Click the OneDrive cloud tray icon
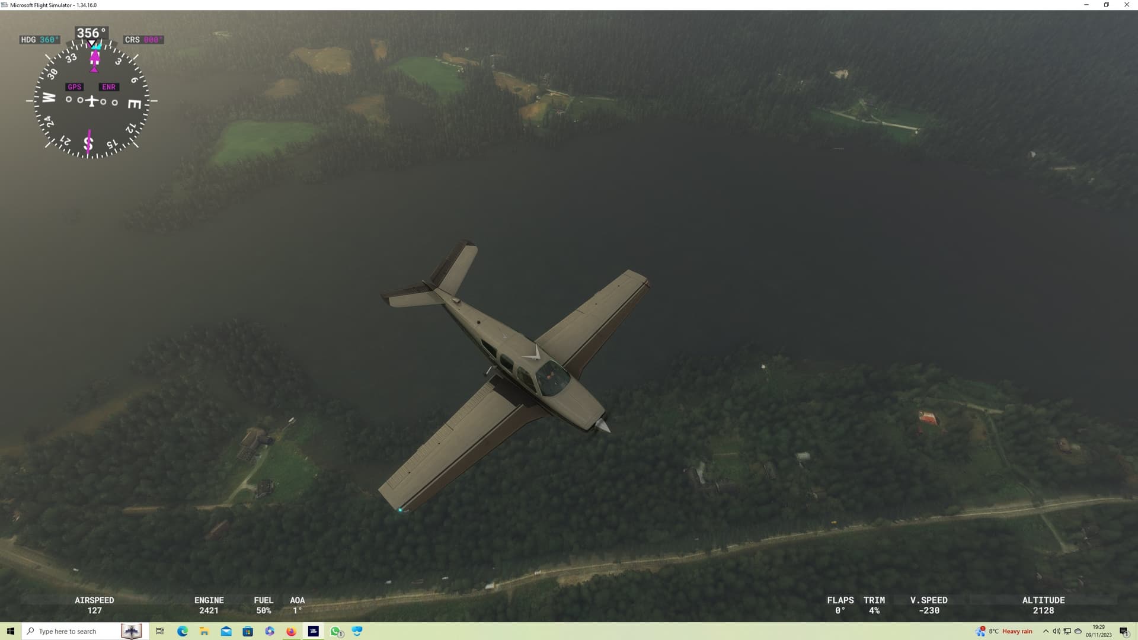Screen dimensions: 1138x640 [1078, 631]
